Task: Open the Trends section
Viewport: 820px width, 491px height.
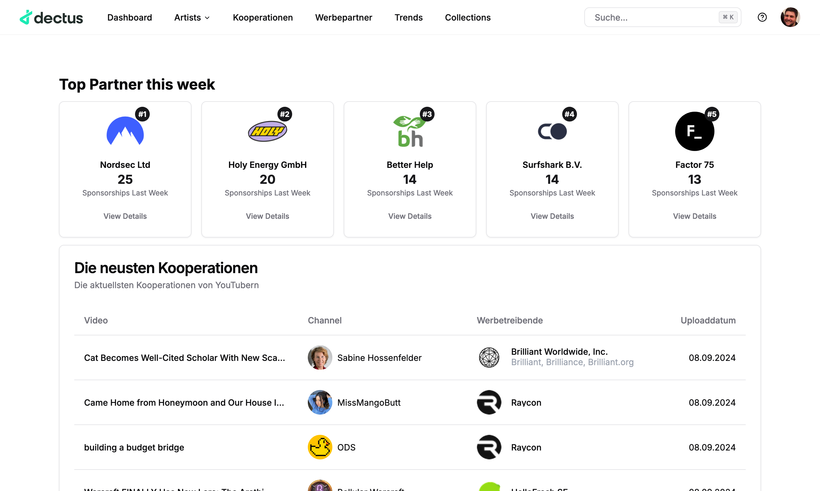Action: pyautogui.click(x=408, y=17)
